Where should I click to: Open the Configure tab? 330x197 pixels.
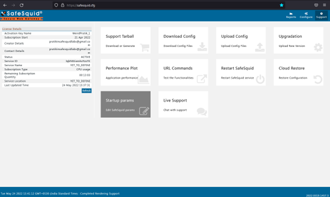[306, 15]
